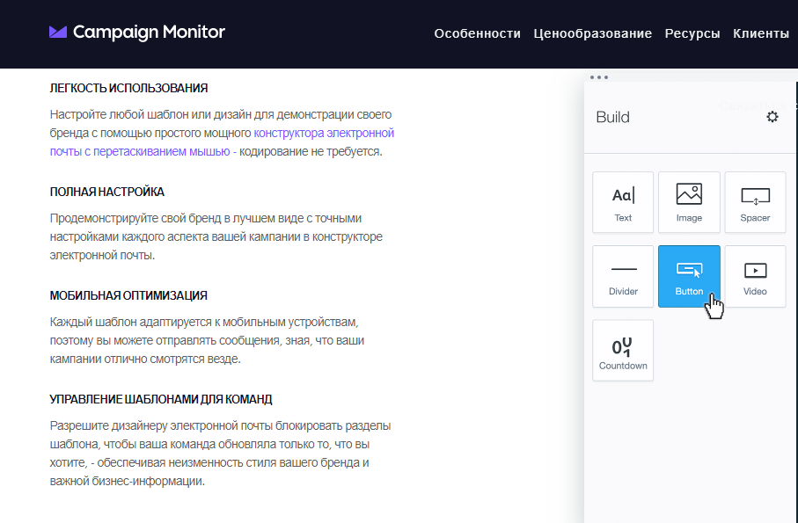The image size is (798, 523).
Task: Click the Campaign Monitor logo
Action: coord(137,33)
